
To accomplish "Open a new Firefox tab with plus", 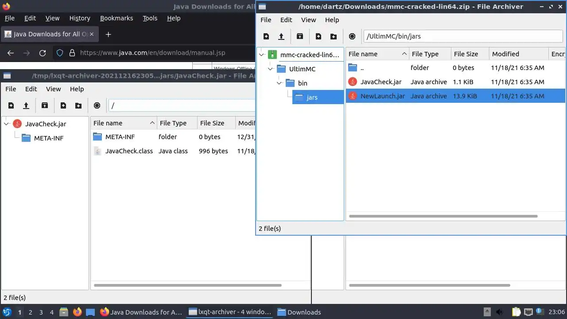I will (x=108, y=34).
